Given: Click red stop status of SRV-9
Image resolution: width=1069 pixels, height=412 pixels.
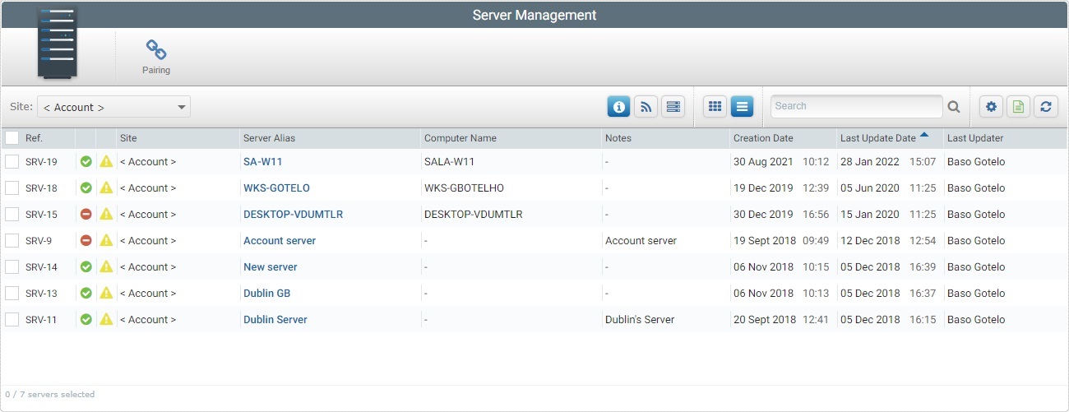Looking at the screenshot, I should [86, 241].
